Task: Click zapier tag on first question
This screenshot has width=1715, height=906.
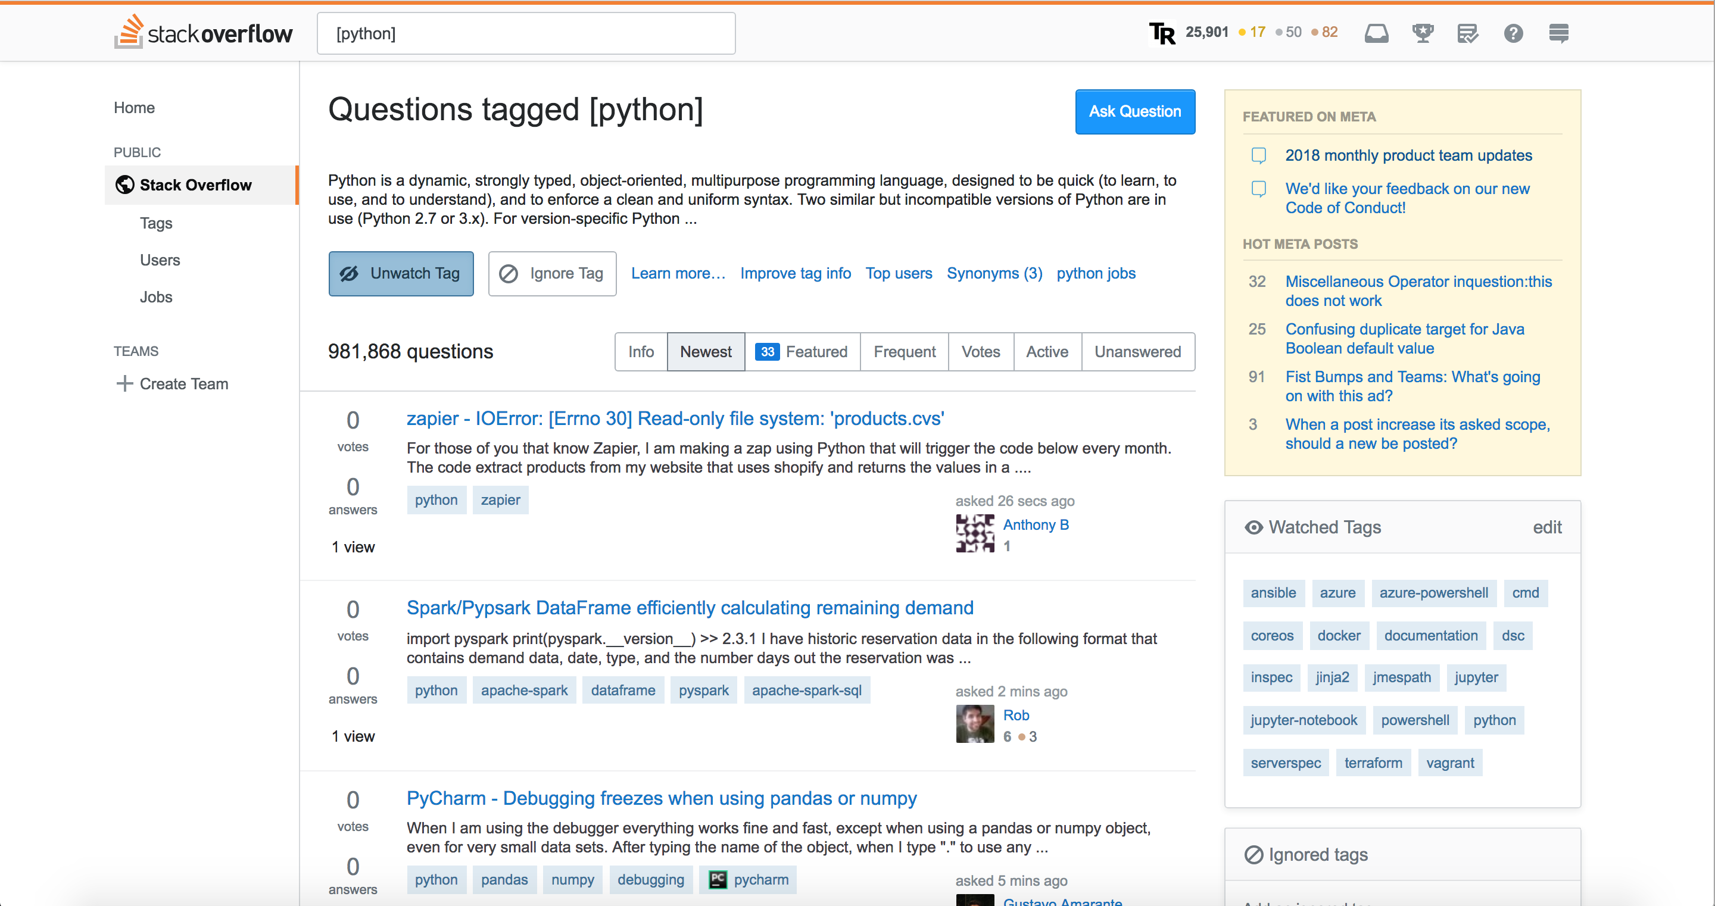Action: (x=501, y=500)
